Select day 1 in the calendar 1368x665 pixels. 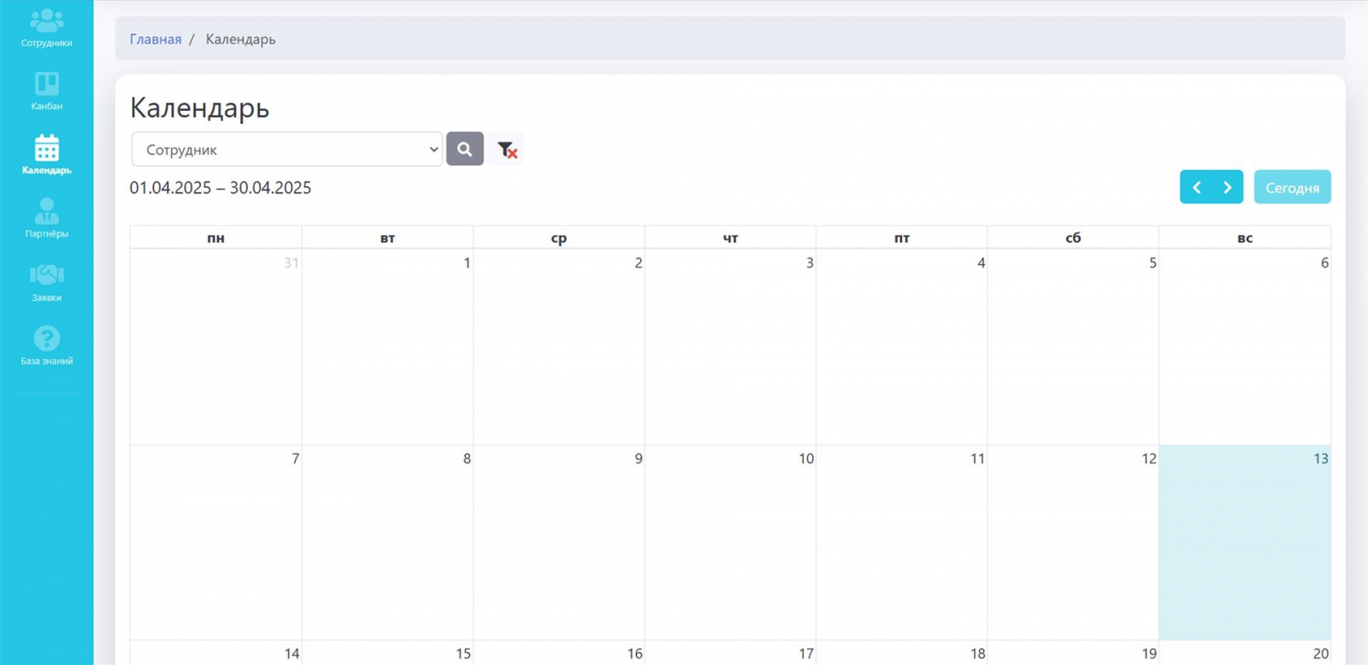(x=387, y=346)
